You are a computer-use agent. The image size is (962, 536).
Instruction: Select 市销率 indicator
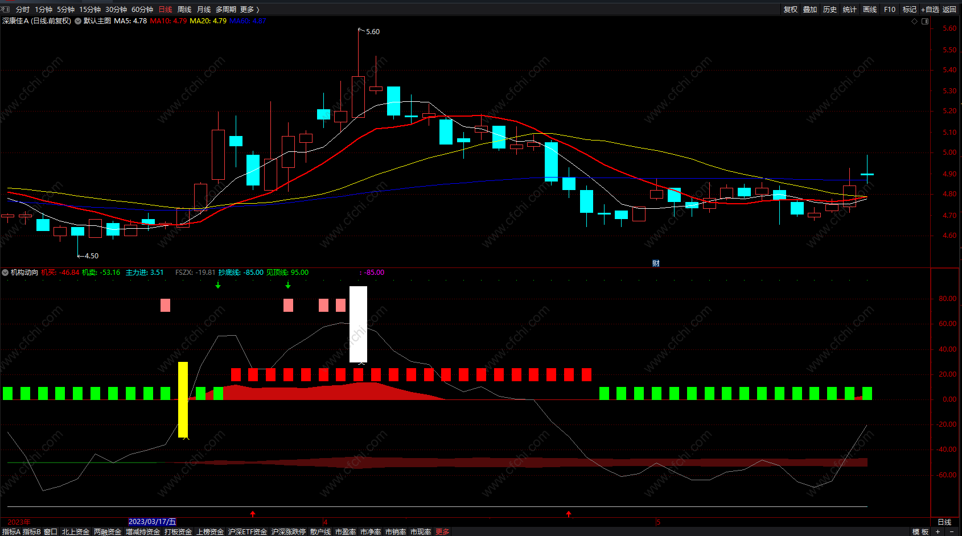[x=396, y=531]
